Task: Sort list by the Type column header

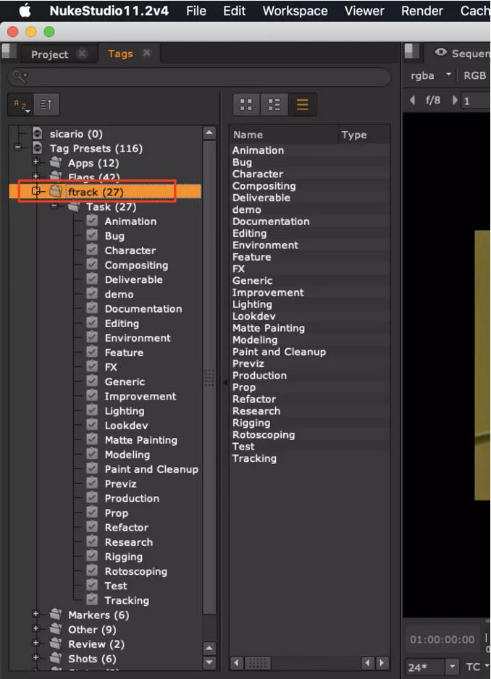Action: point(364,135)
